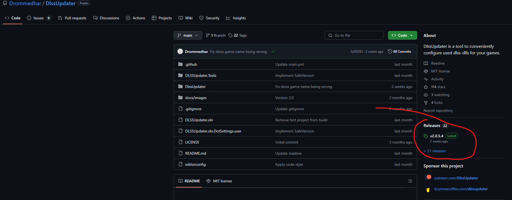This screenshot has width=512, height=200.
Task: Open 'Remove test project from build' commit
Action: tap(301, 120)
